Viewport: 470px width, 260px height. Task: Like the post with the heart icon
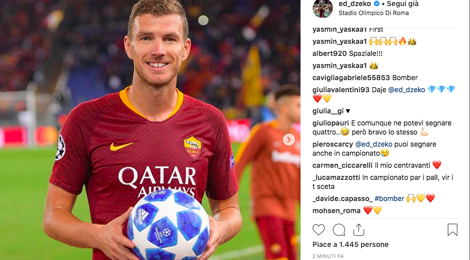319,230
